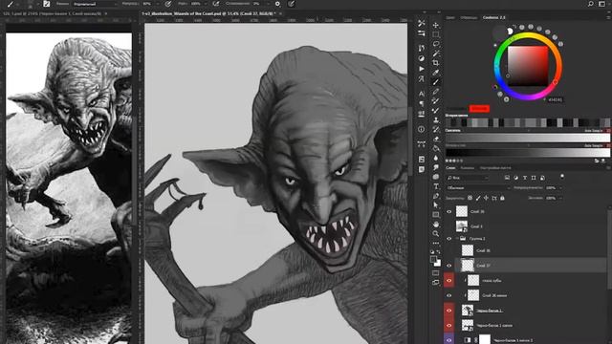This screenshot has width=612, height=344.
Task: Open the layer blend mode dropdown
Action: [x=478, y=187]
